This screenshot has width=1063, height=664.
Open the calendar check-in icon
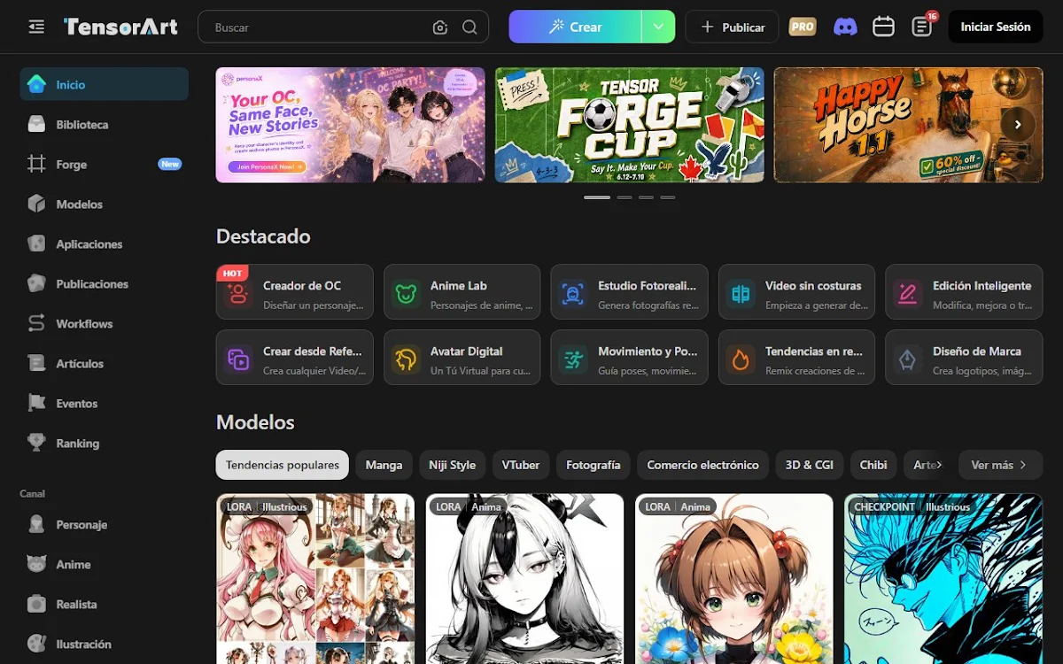[883, 27]
